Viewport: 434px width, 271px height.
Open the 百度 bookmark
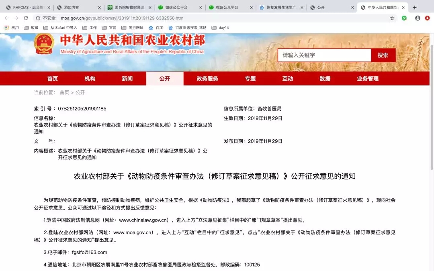pyautogui.click(x=156, y=28)
